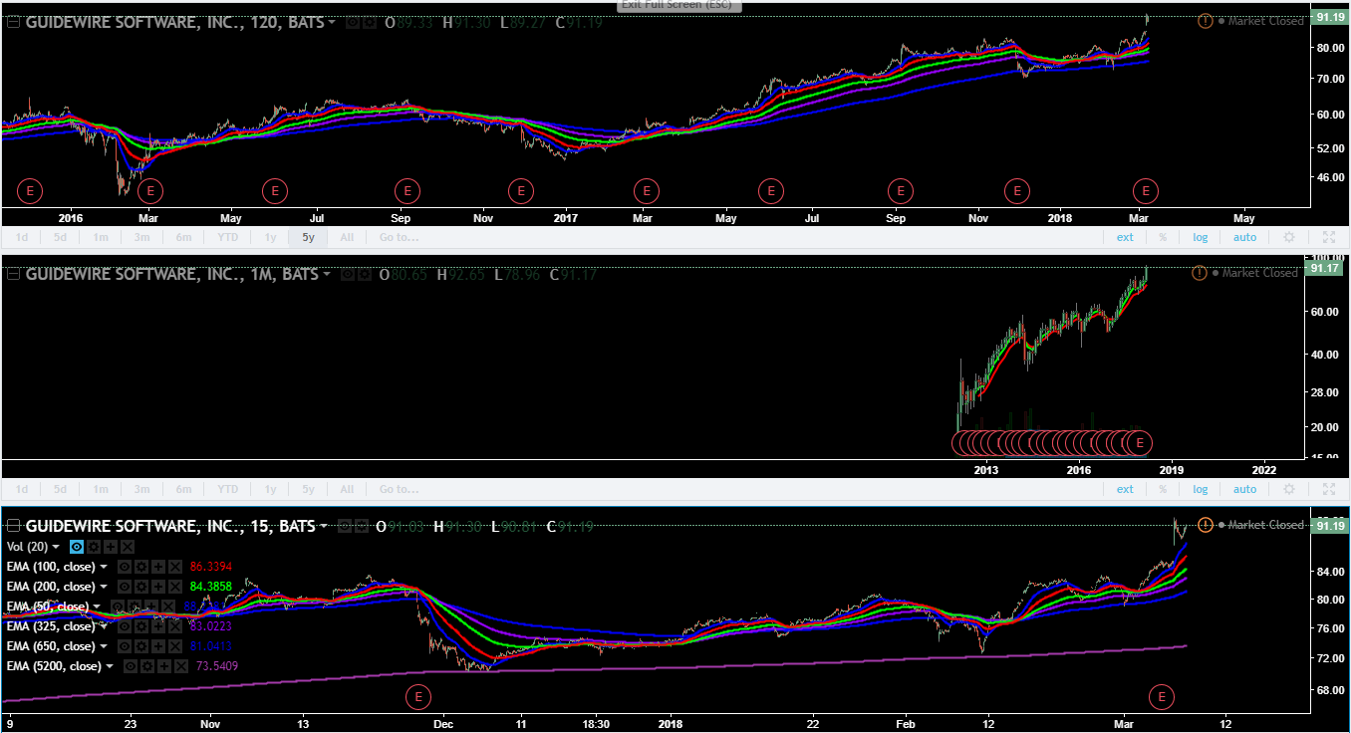Image resolution: width=1351 pixels, height=733 pixels.
Task: Delete the EMA (100, close) indicator
Action: [x=175, y=567]
